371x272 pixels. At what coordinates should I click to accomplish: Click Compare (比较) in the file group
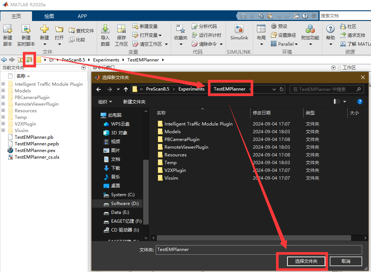77,39
